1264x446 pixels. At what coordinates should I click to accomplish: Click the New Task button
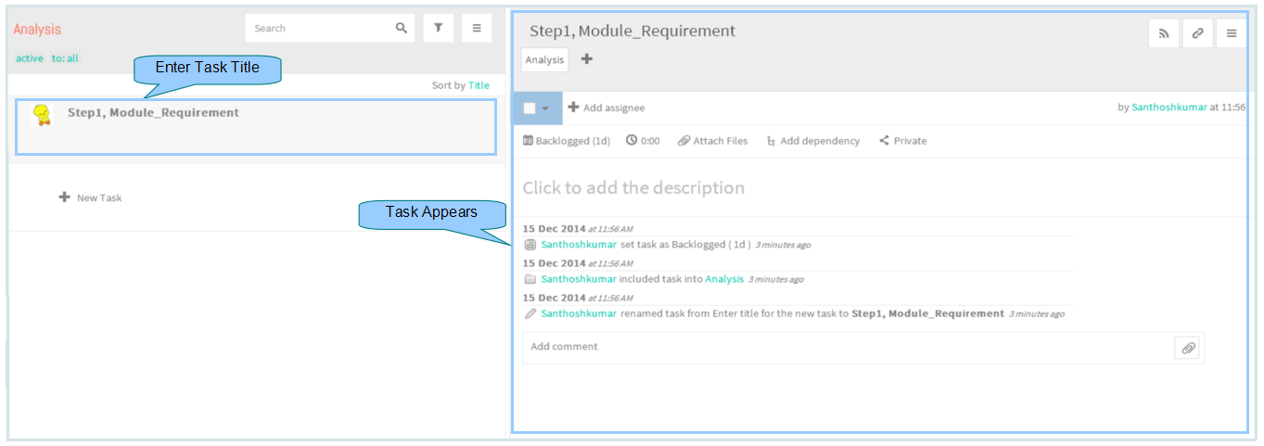90,198
